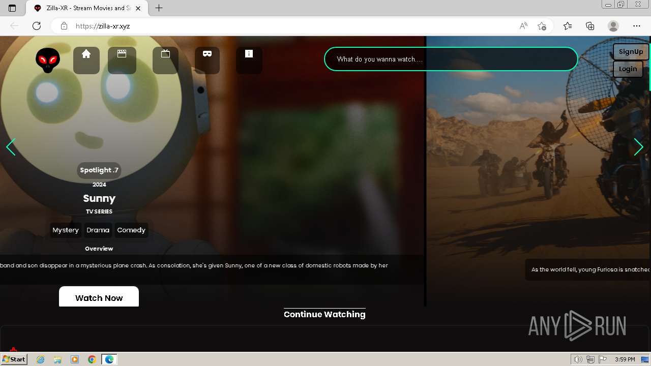Screen dimensions: 651x366
Task: Select Edge in the taskbar
Action: click(x=109, y=359)
